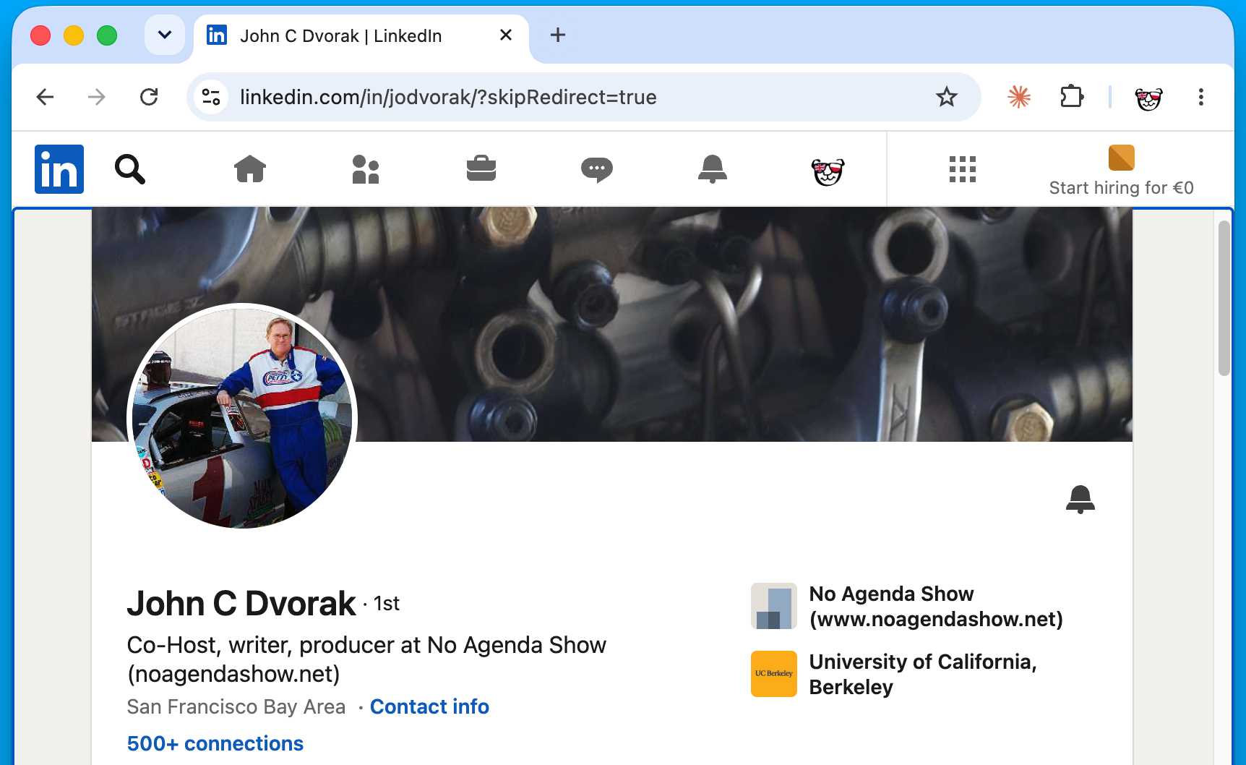Go back to previous page in browser
The height and width of the screenshot is (765, 1246).
(x=45, y=97)
